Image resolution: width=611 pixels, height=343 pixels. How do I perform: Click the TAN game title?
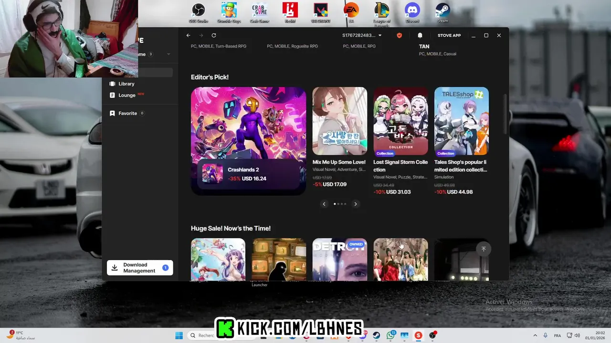point(424,47)
